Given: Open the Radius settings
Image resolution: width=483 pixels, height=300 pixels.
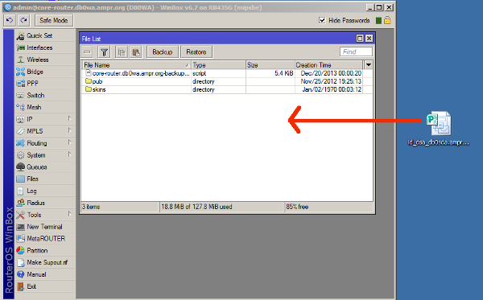Looking at the screenshot, I should point(45,203).
